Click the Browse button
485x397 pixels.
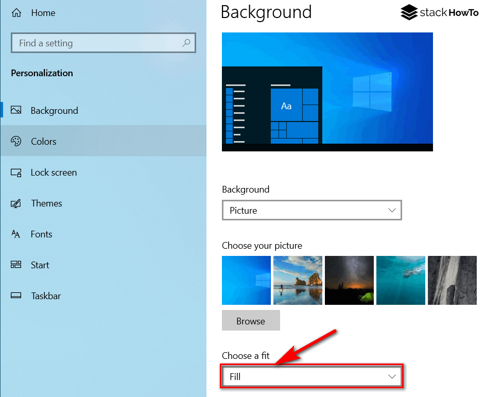point(251,320)
